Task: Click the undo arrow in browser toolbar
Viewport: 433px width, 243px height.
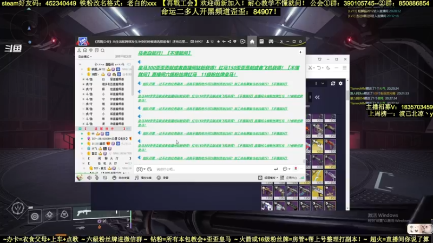Action: (x=319, y=68)
